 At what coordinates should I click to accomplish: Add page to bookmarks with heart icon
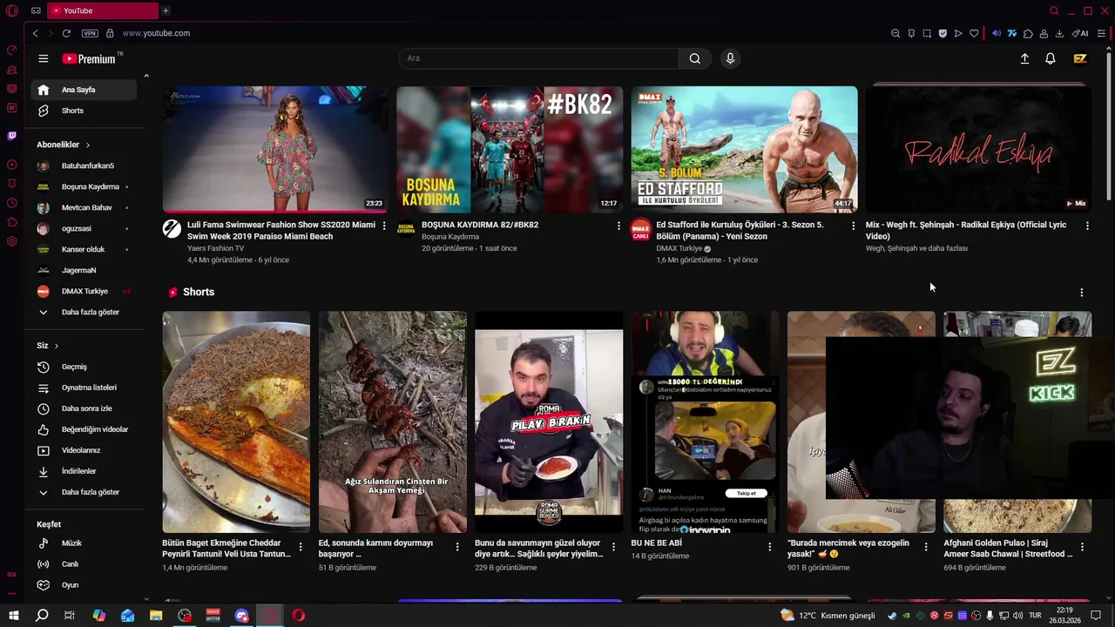coord(974,33)
